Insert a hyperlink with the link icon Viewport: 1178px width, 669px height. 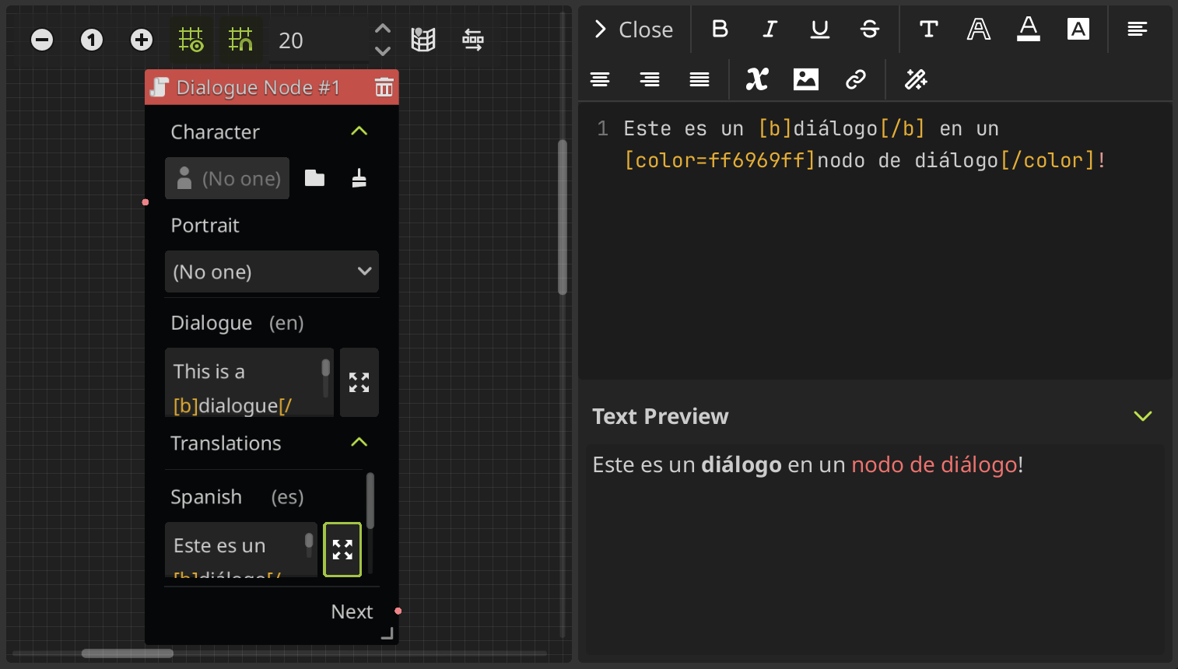[x=856, y=79]
